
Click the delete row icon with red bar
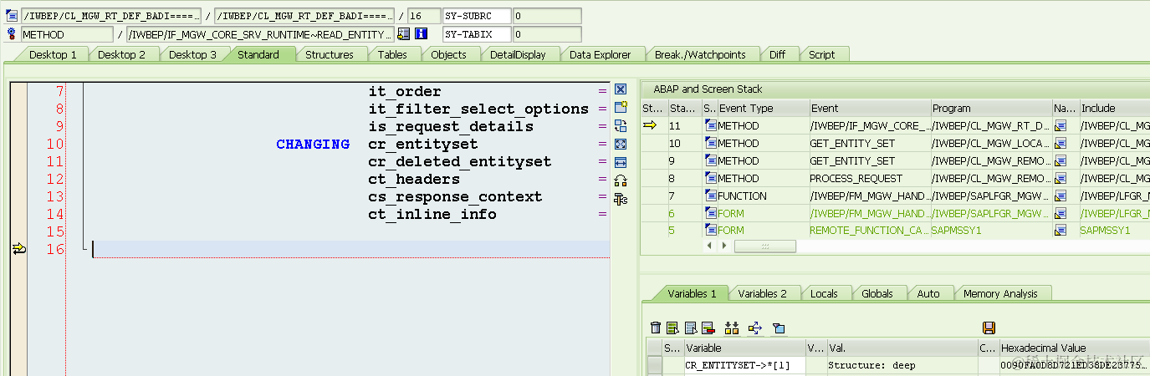pos(708,328)
